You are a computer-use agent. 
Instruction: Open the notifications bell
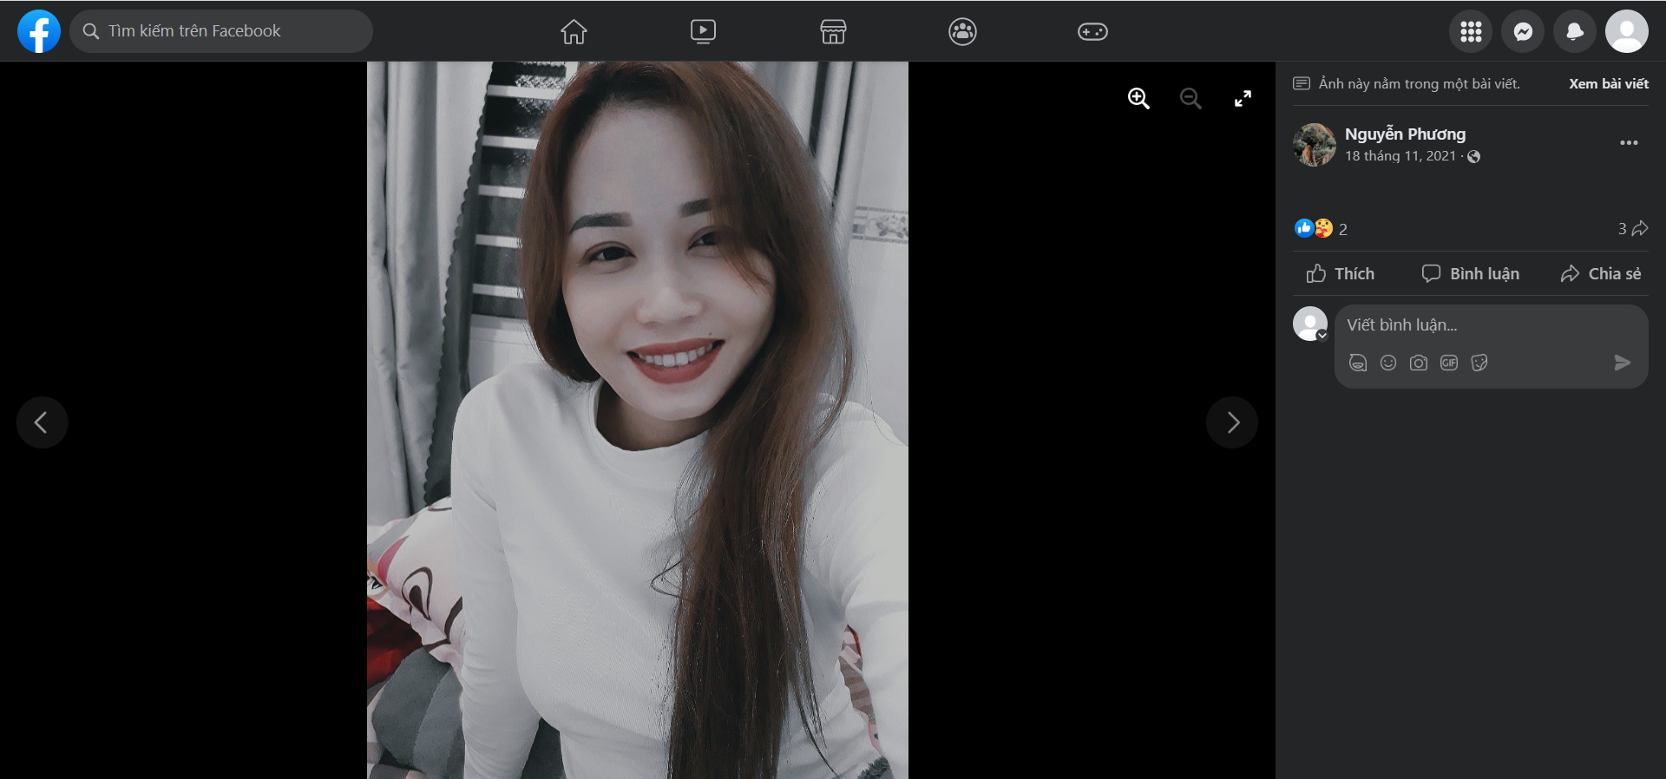[1574, 32]
